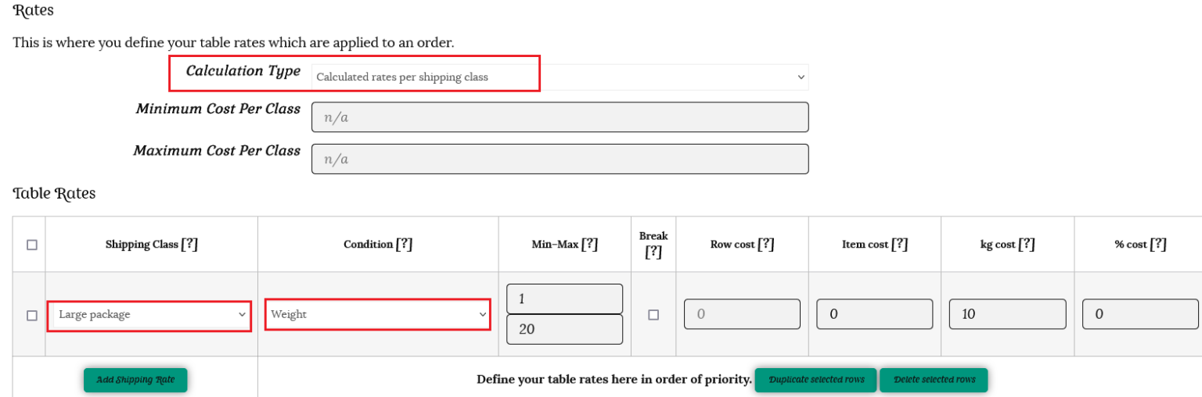Click the Condition [?] help icon
1202x397 pixels.
click(404, 245)
